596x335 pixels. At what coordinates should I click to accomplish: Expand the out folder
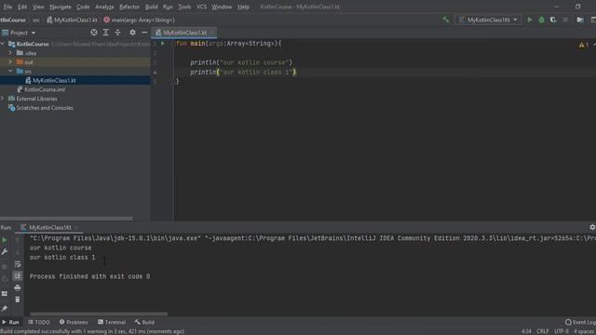point(10,62)
